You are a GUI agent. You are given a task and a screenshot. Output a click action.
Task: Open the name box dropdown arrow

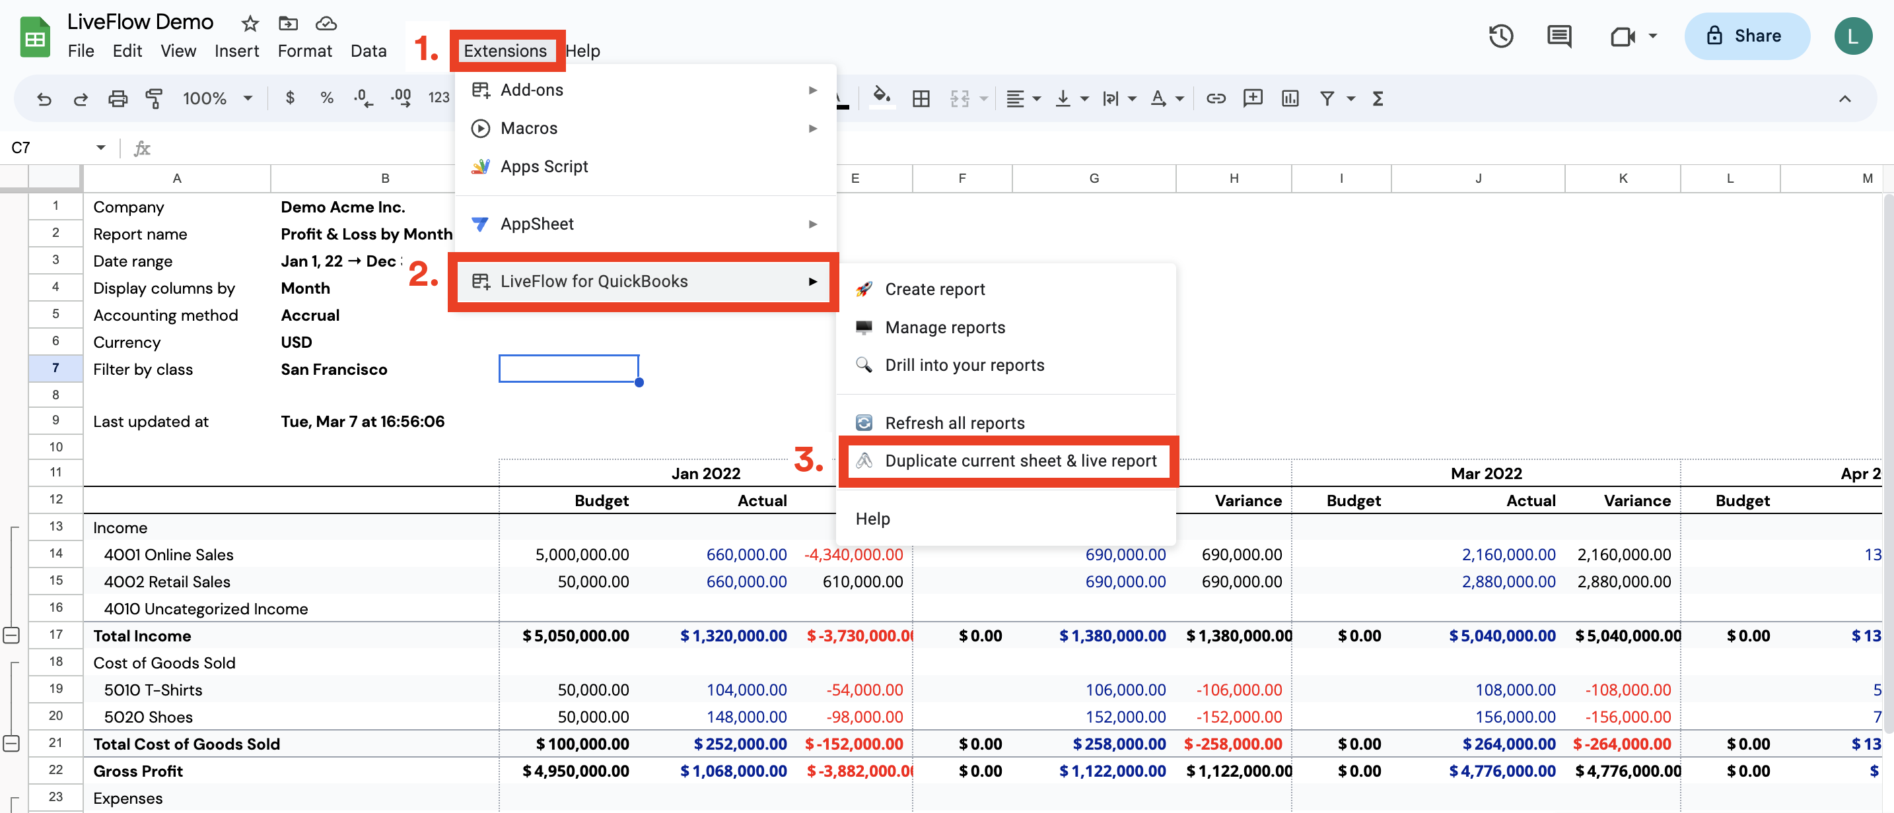coord(100,148)
